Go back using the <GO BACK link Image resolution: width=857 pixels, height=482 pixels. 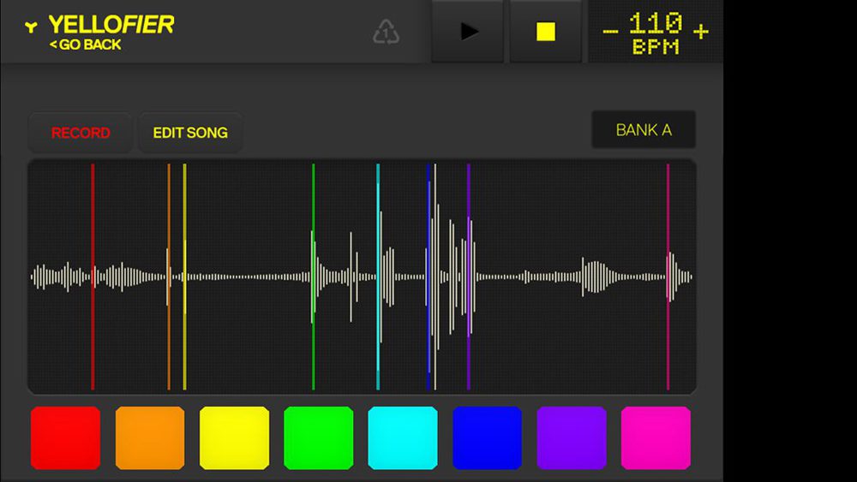click(85, 45)
